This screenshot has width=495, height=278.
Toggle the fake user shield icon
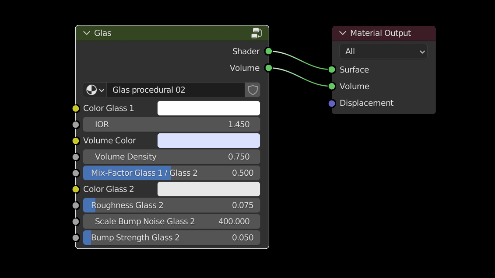[253, 90]
